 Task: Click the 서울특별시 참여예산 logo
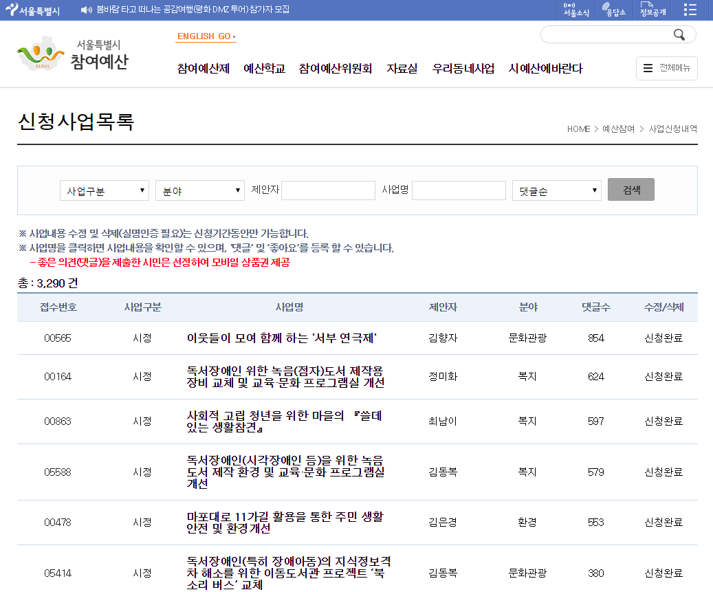[x=73, y=54]
